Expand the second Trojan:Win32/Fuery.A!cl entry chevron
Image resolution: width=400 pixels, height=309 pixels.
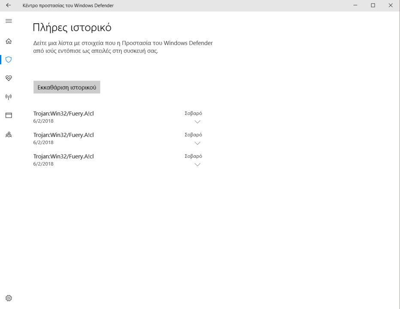(197, 143)
